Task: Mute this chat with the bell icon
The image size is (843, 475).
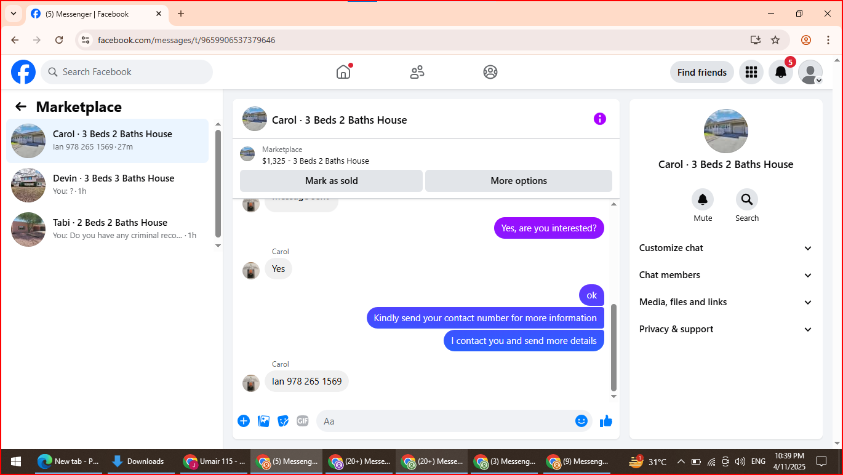Action: click(703, 199)
